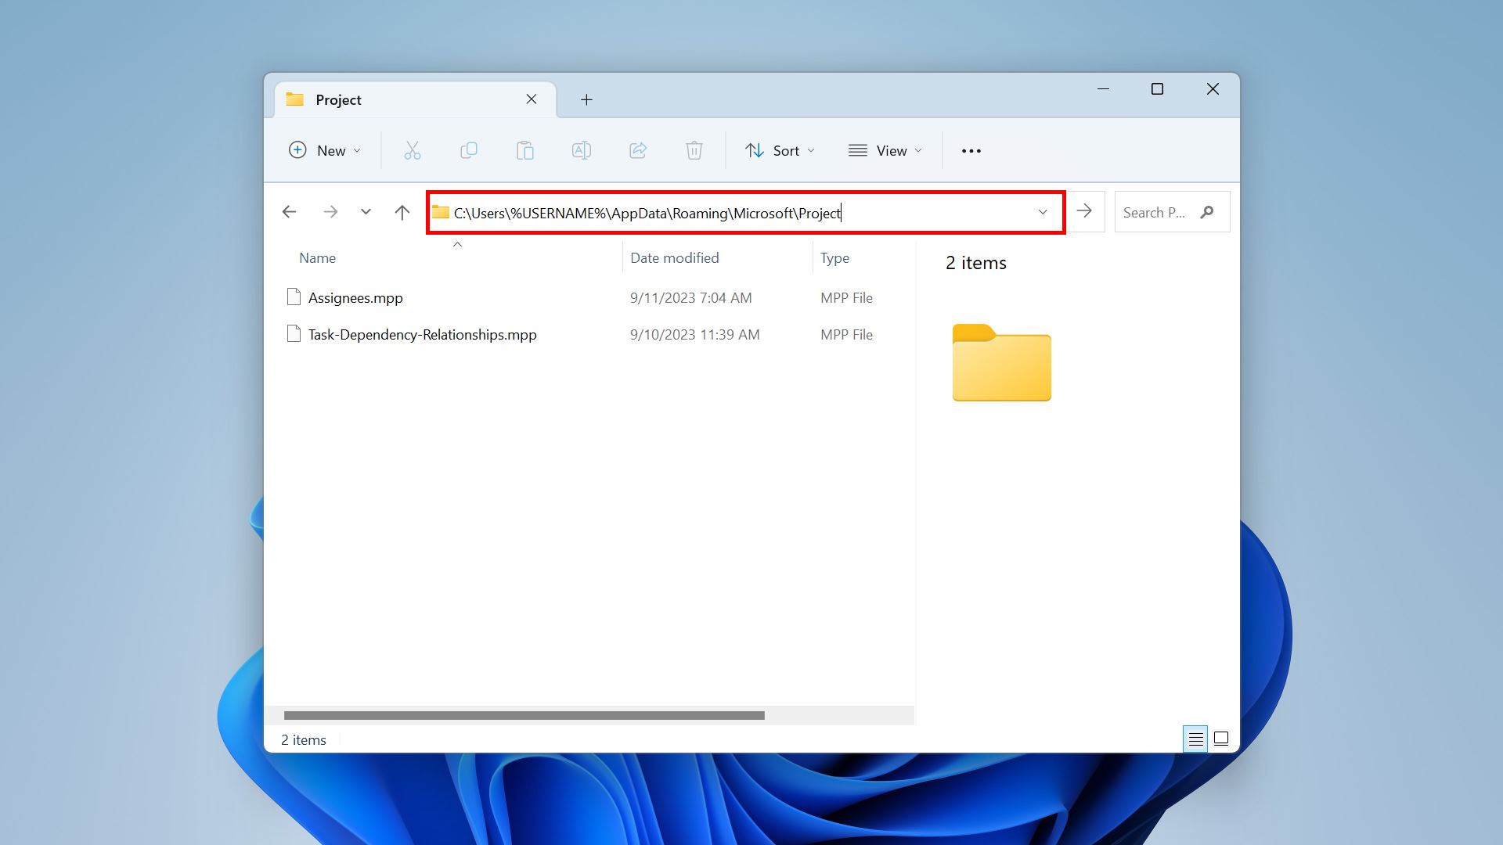The height and width of the screenshot is (845, 1503).
Task: Click the New item creation button
Action: point(323,149)
